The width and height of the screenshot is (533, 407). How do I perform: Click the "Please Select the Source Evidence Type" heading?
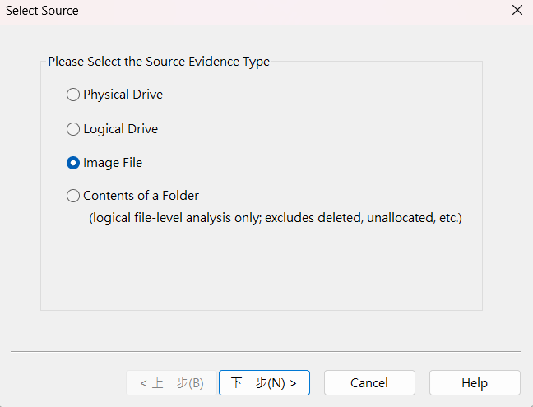[159, 61]
